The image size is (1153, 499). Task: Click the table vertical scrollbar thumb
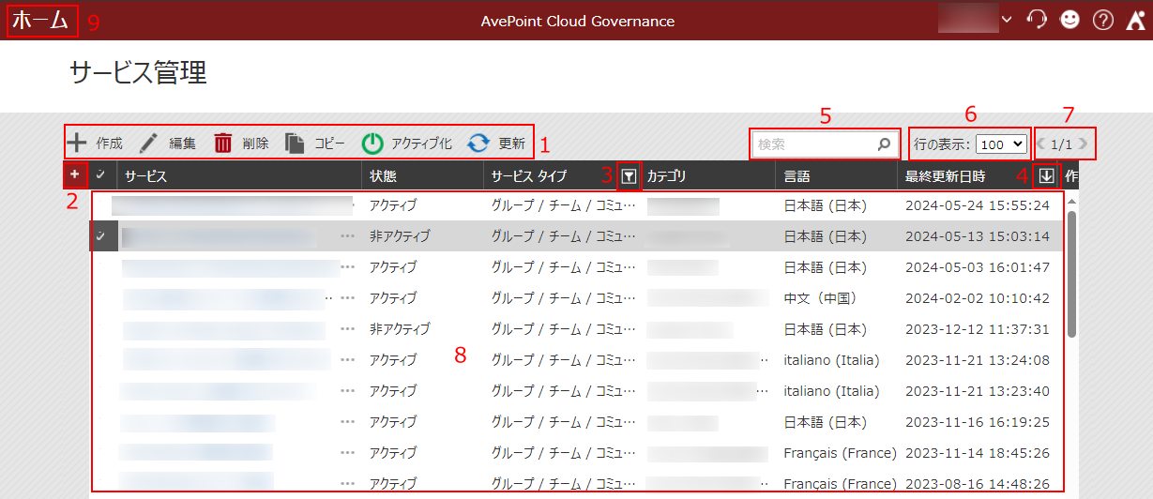[x=1071, y=272]
